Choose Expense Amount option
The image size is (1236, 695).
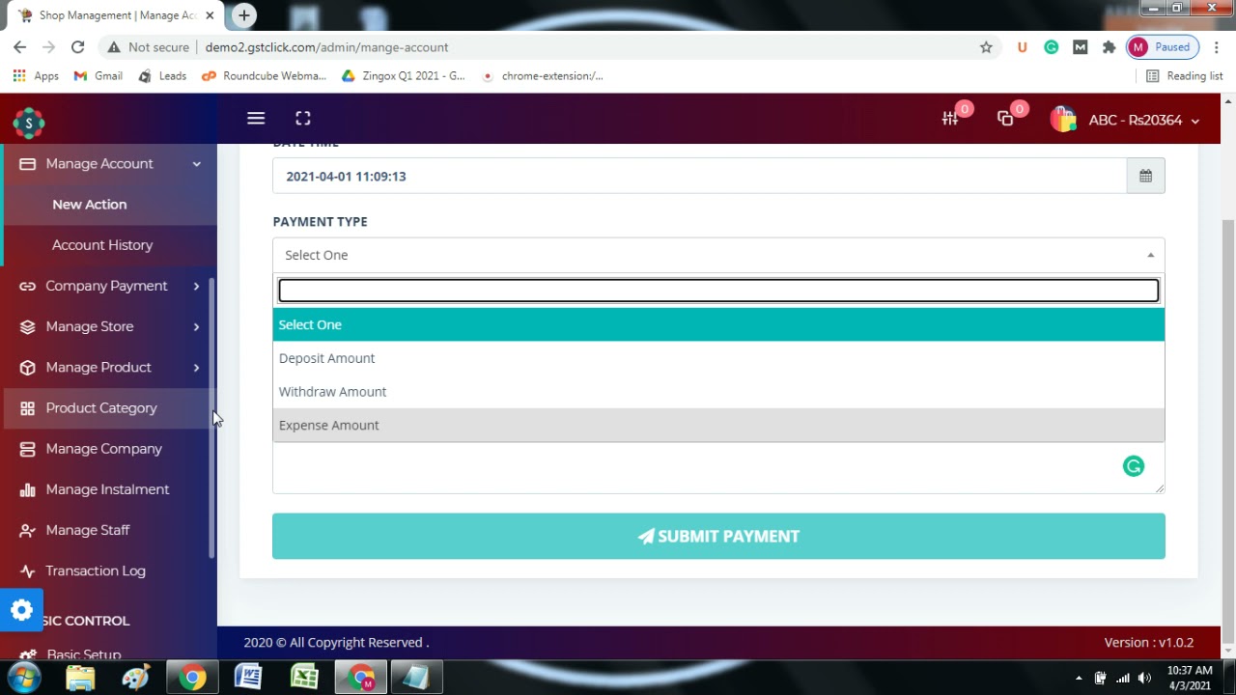pyautogui.click(x=718, y=425)
